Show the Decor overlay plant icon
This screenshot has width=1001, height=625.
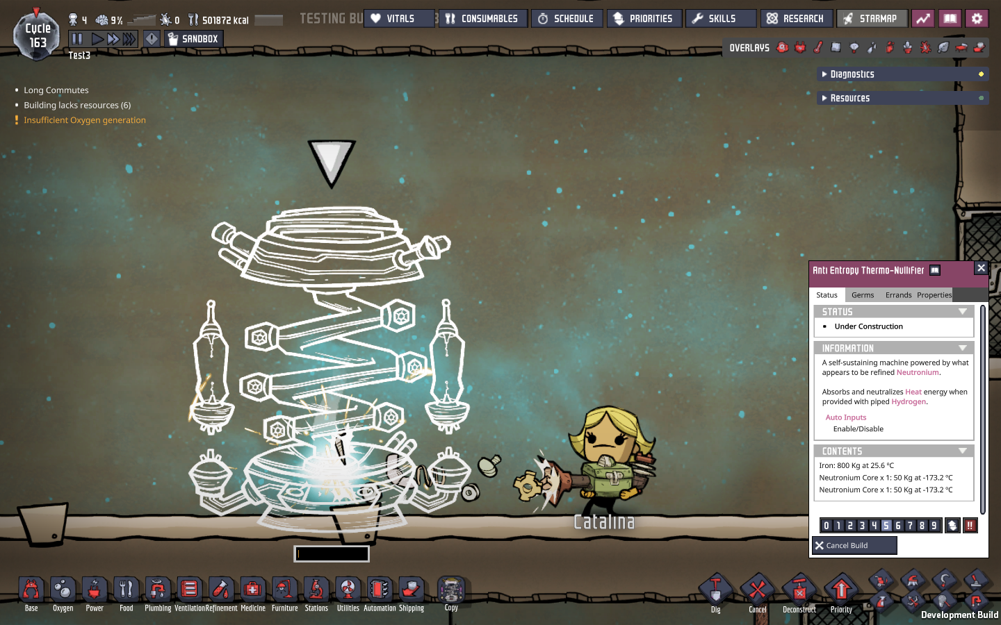pyautogui.click(x=907, y=47)
